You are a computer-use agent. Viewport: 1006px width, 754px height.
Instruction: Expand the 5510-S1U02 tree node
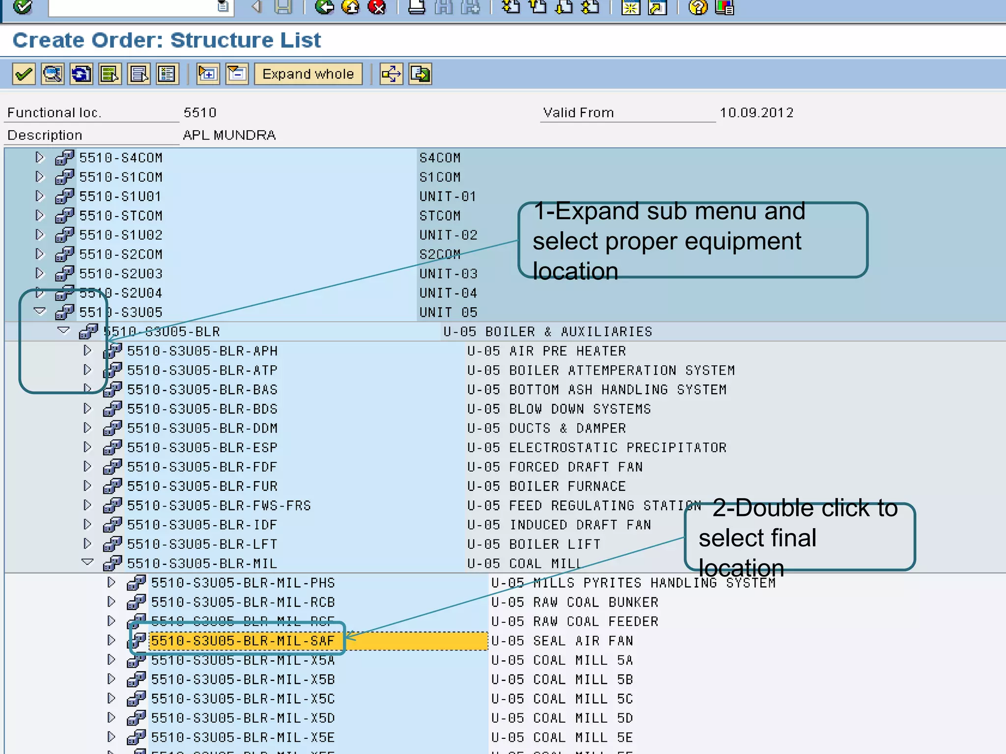(x=40, y=235)
